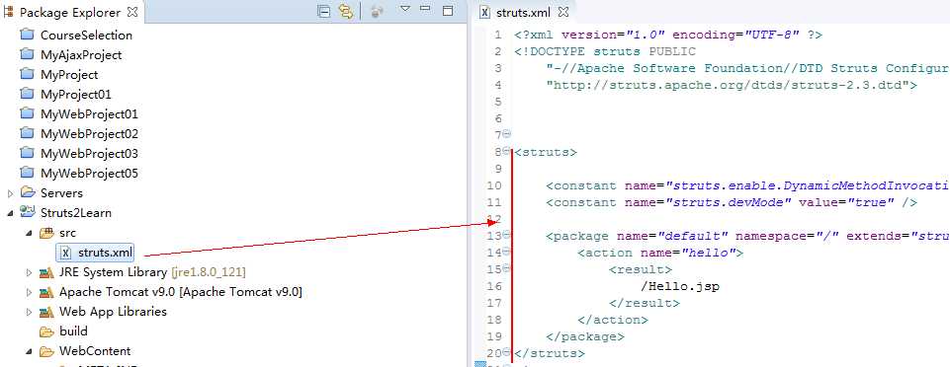Click the JRE System Library icon

pos(46,272)
